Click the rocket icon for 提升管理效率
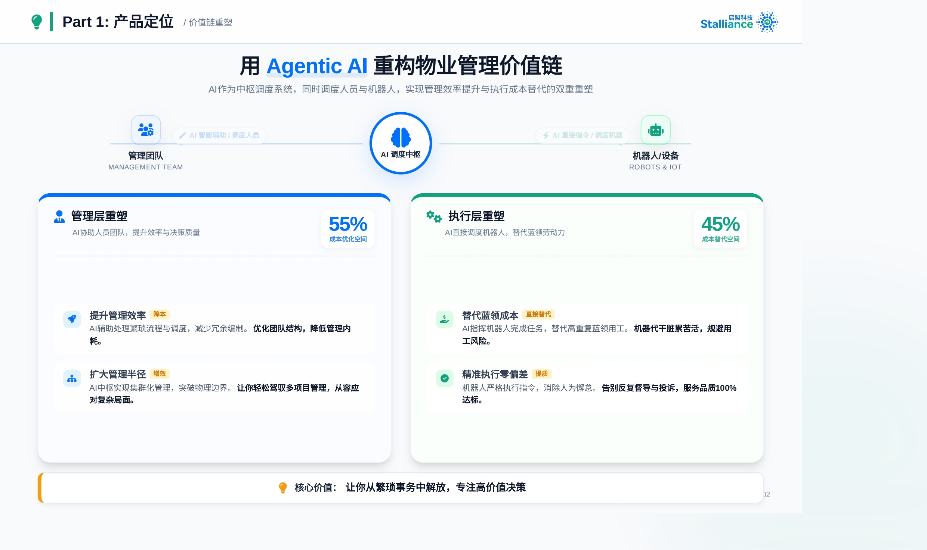Viewport: 927px width, 550px height. point(72,319)
